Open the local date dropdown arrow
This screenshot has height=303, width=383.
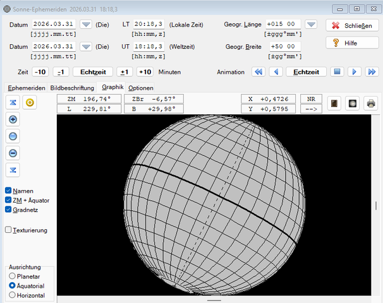[x=86, y=25]
